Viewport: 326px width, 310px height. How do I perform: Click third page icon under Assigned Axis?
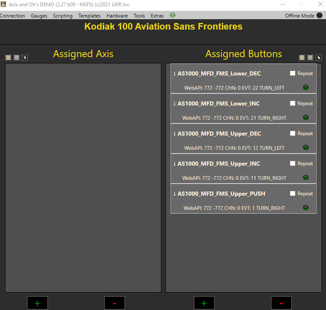click(25, 58)
